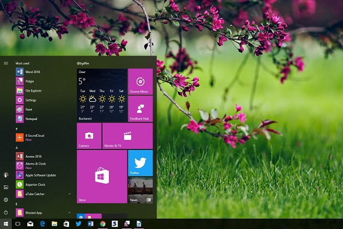Open the Groove Music tile
The height and width of the screenshot is (229, 343).
point(140,81)
